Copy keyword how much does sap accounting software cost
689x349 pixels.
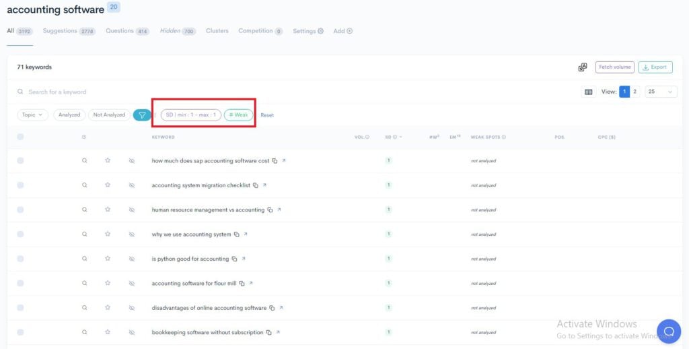pos(275,161)
